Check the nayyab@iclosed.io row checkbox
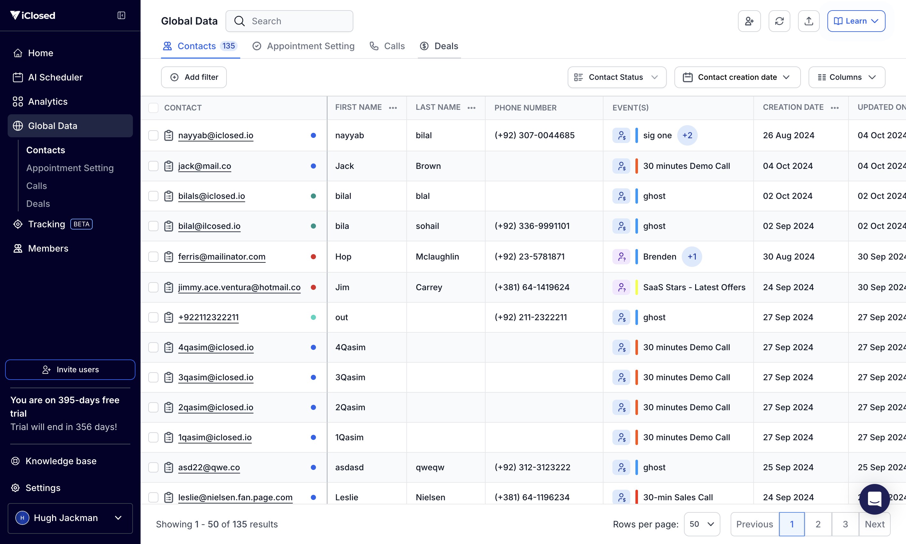 pyautogui.click(x=153, y=135)
